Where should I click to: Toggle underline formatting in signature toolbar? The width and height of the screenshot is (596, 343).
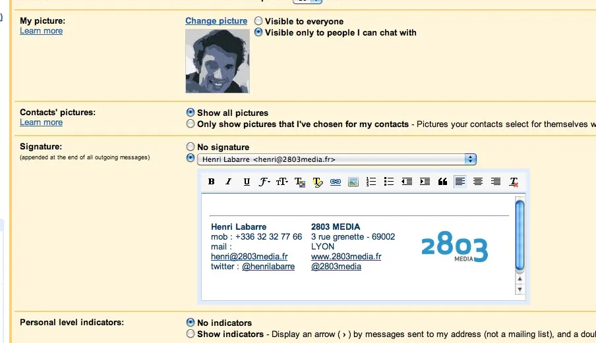pos(247,182)
